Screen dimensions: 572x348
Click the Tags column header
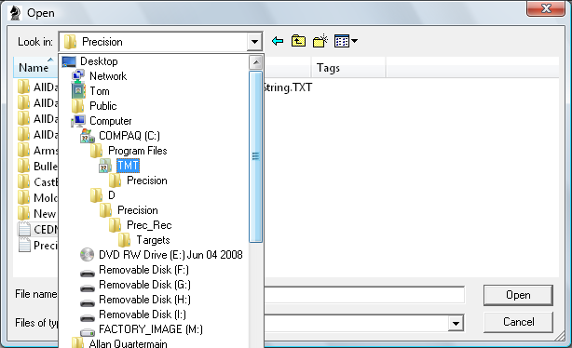(x=348, y=68)
